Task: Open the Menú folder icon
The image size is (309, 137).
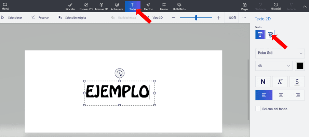Action: coord(5,4)
